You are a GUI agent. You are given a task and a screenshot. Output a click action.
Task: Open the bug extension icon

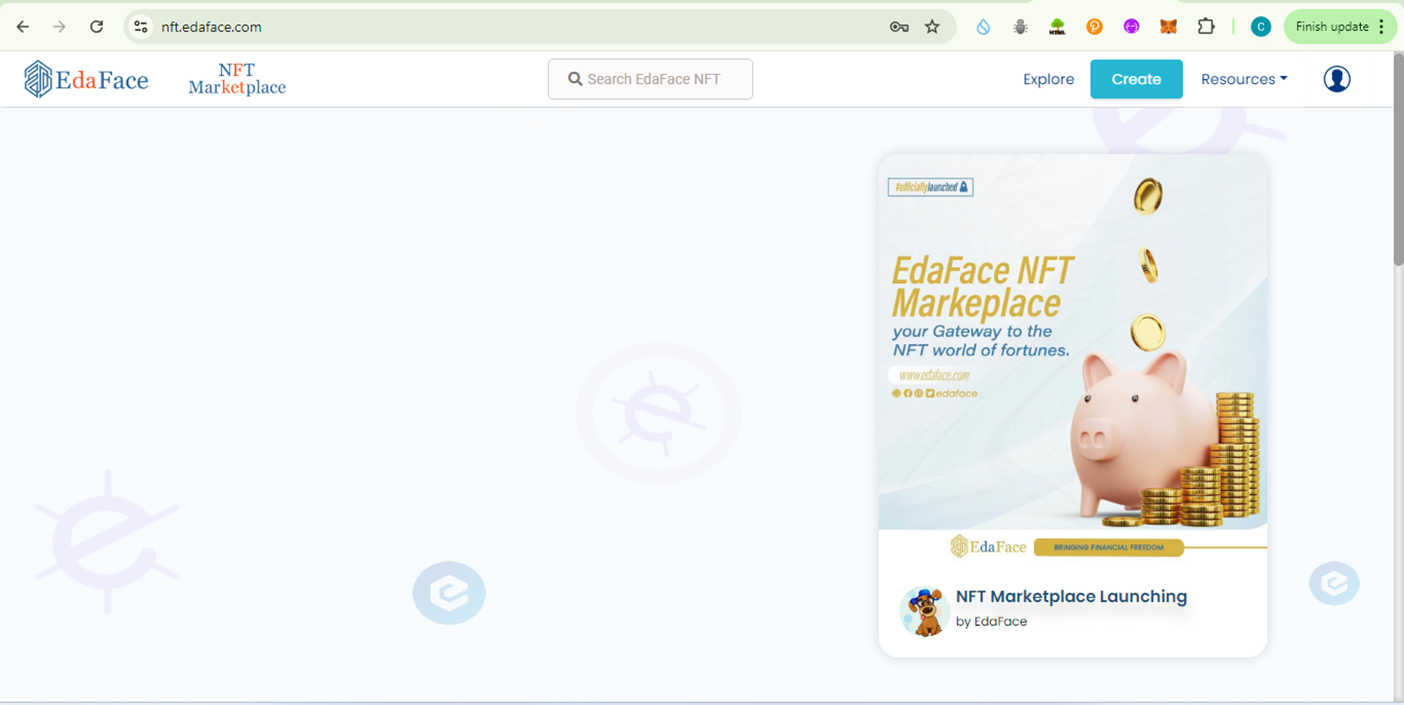[1021, 27]
